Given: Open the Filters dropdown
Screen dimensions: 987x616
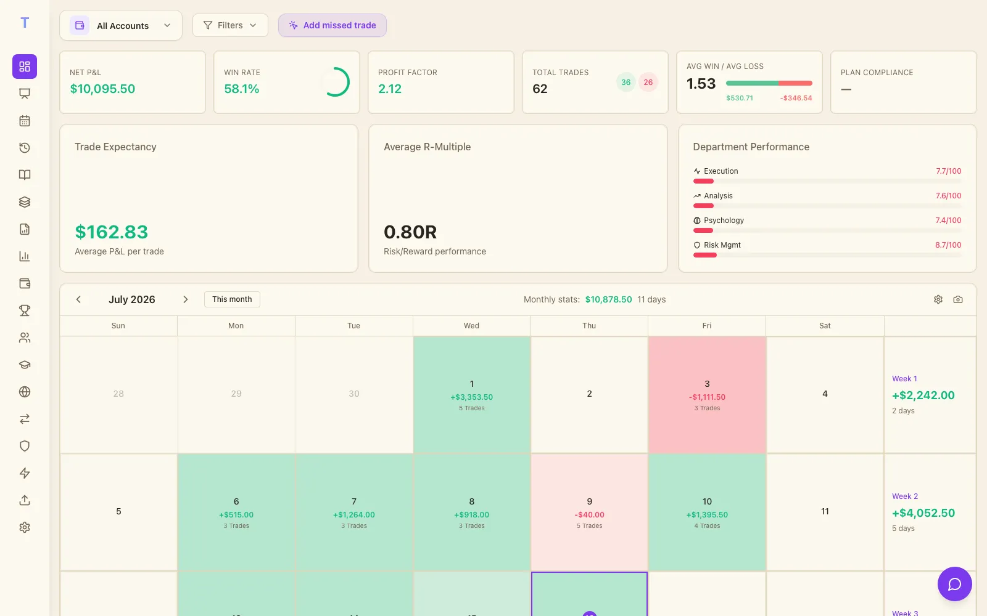Looking at the screenshot, I should [230, 25].
